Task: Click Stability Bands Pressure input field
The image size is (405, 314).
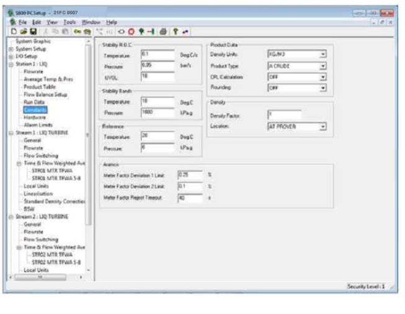Action: tap(158, 113)
